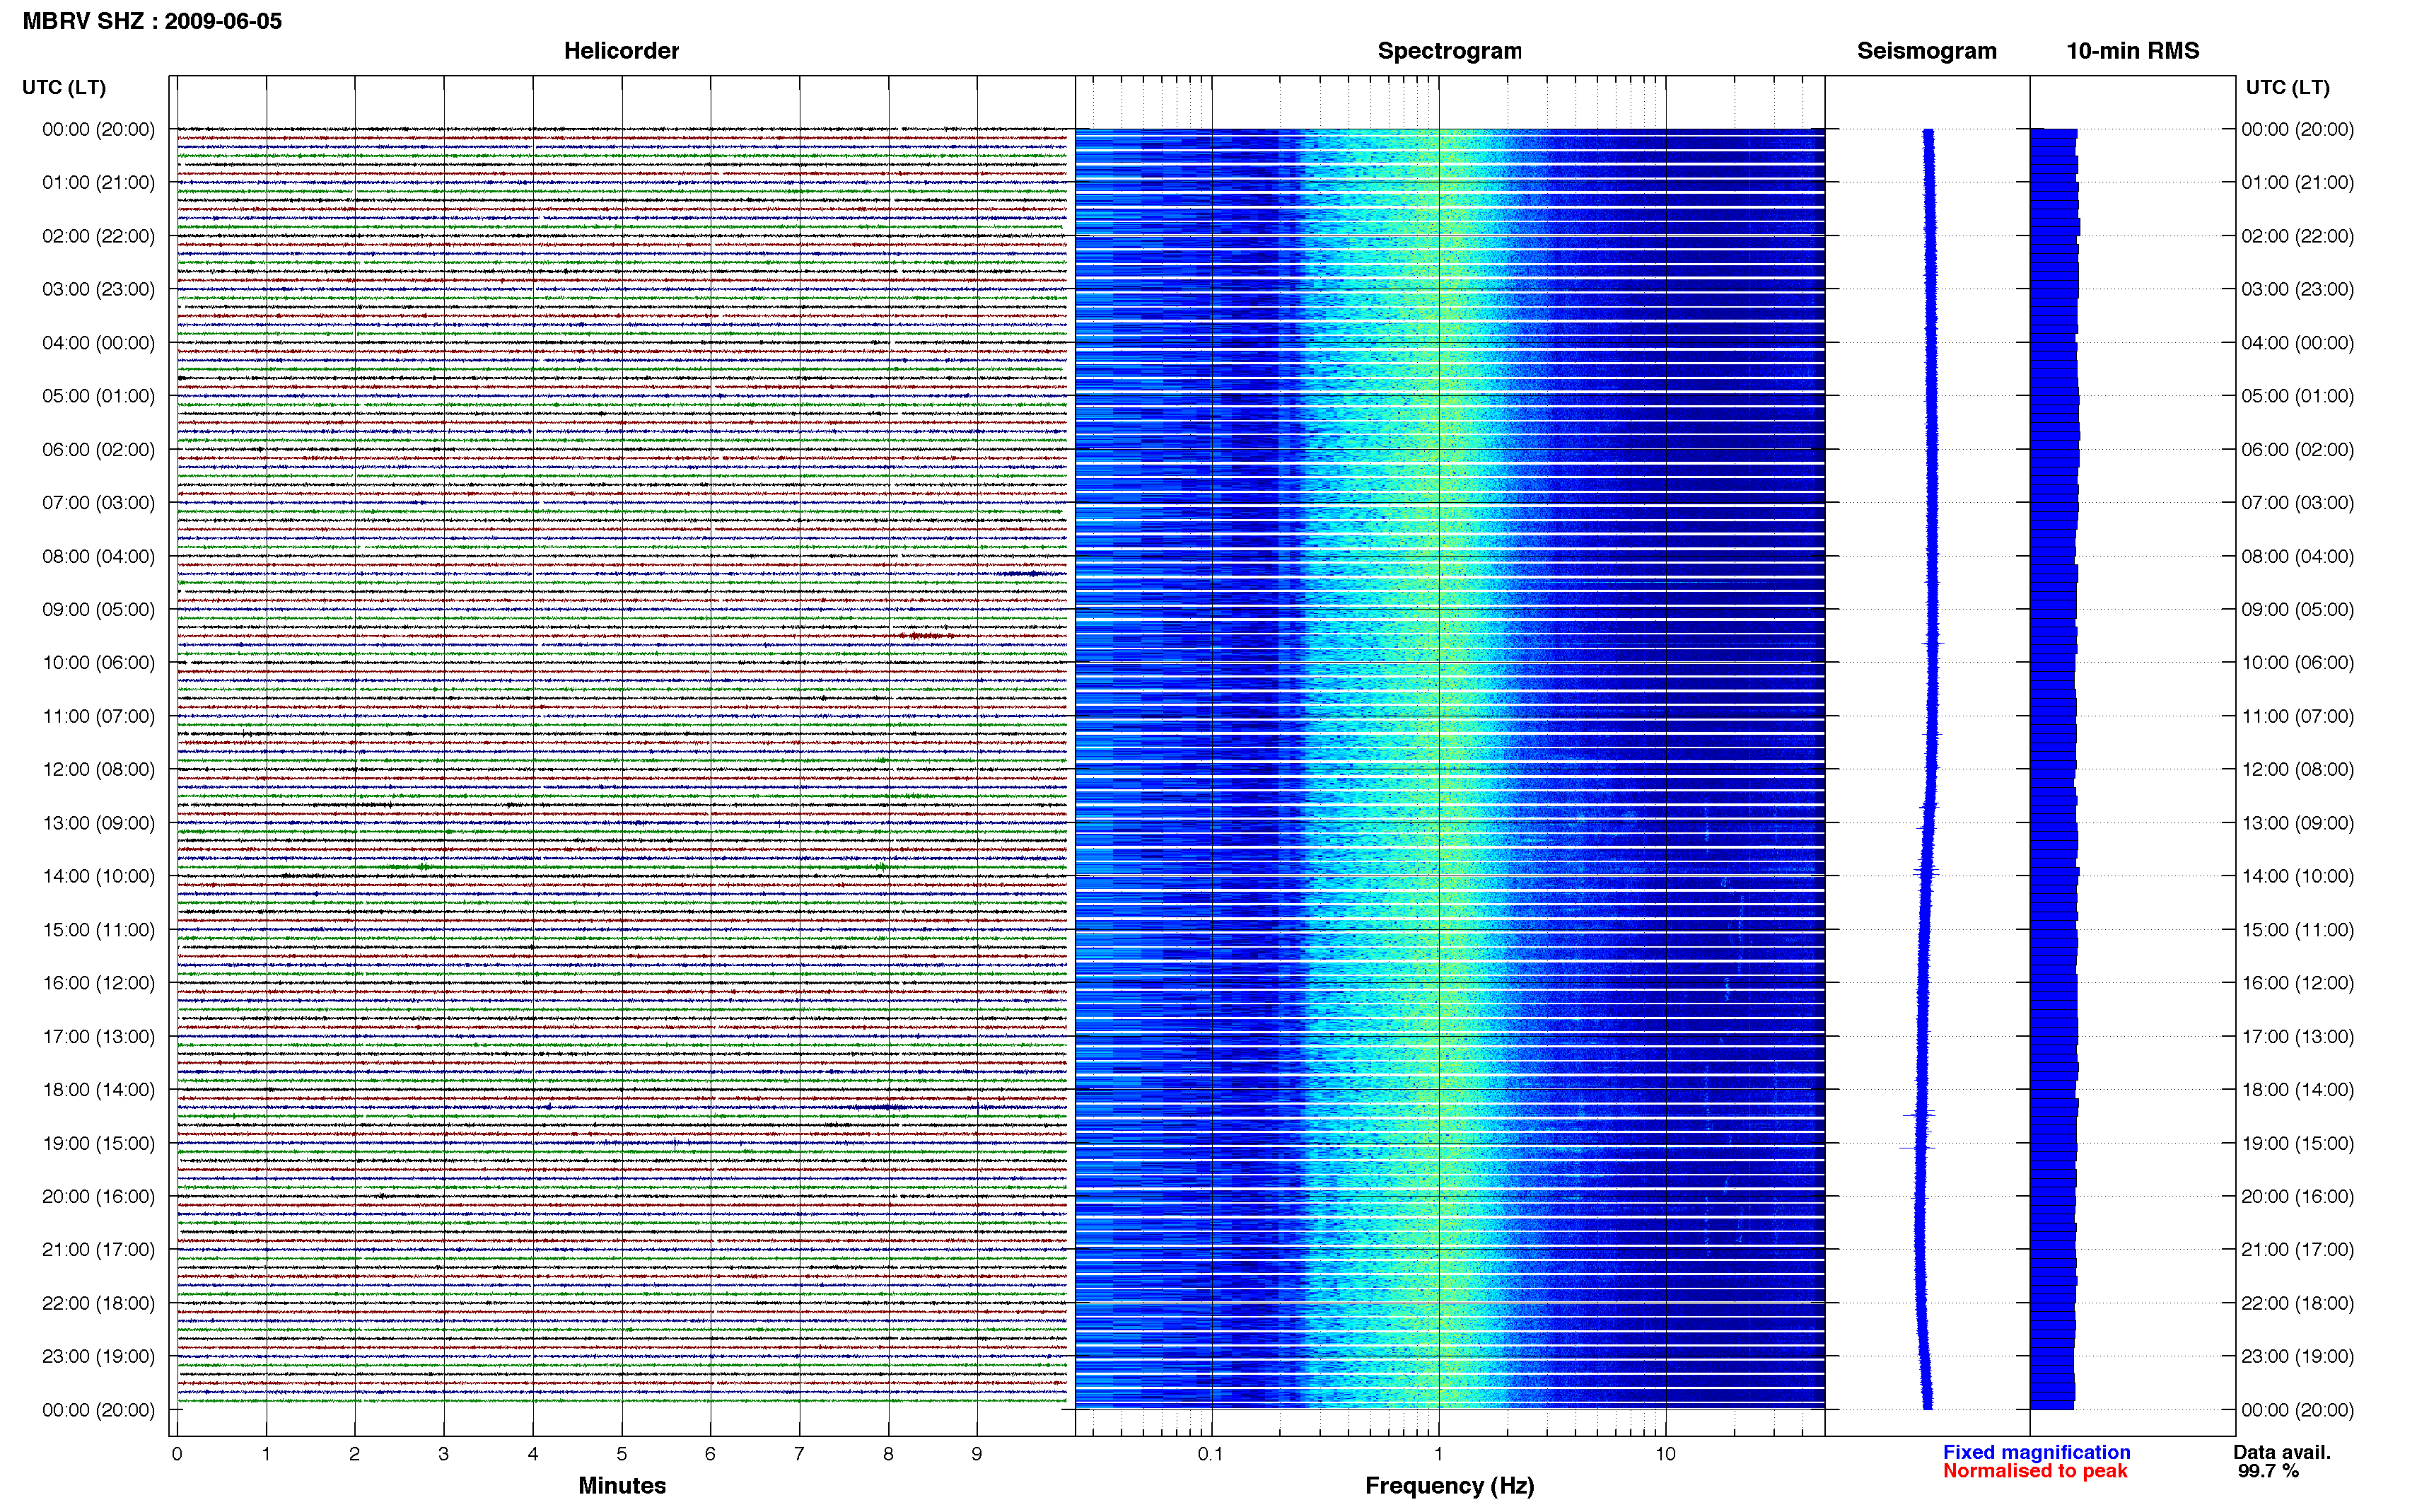Click the 'Seismogram' panel heading
The height and width of the screenshot is (1512, 2417).
click(x=1926, y=51)
